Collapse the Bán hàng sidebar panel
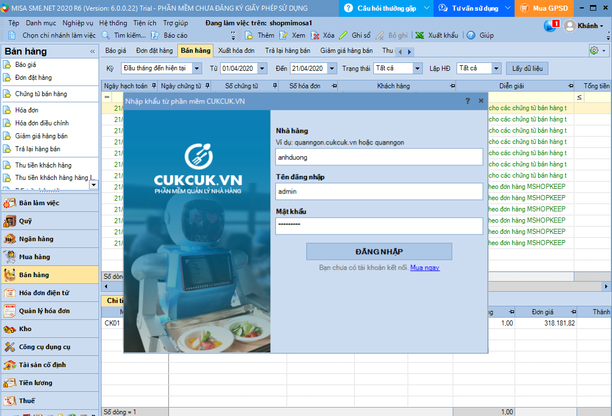Viewport: 612px width, 416px height. click(x=92, y=52)
